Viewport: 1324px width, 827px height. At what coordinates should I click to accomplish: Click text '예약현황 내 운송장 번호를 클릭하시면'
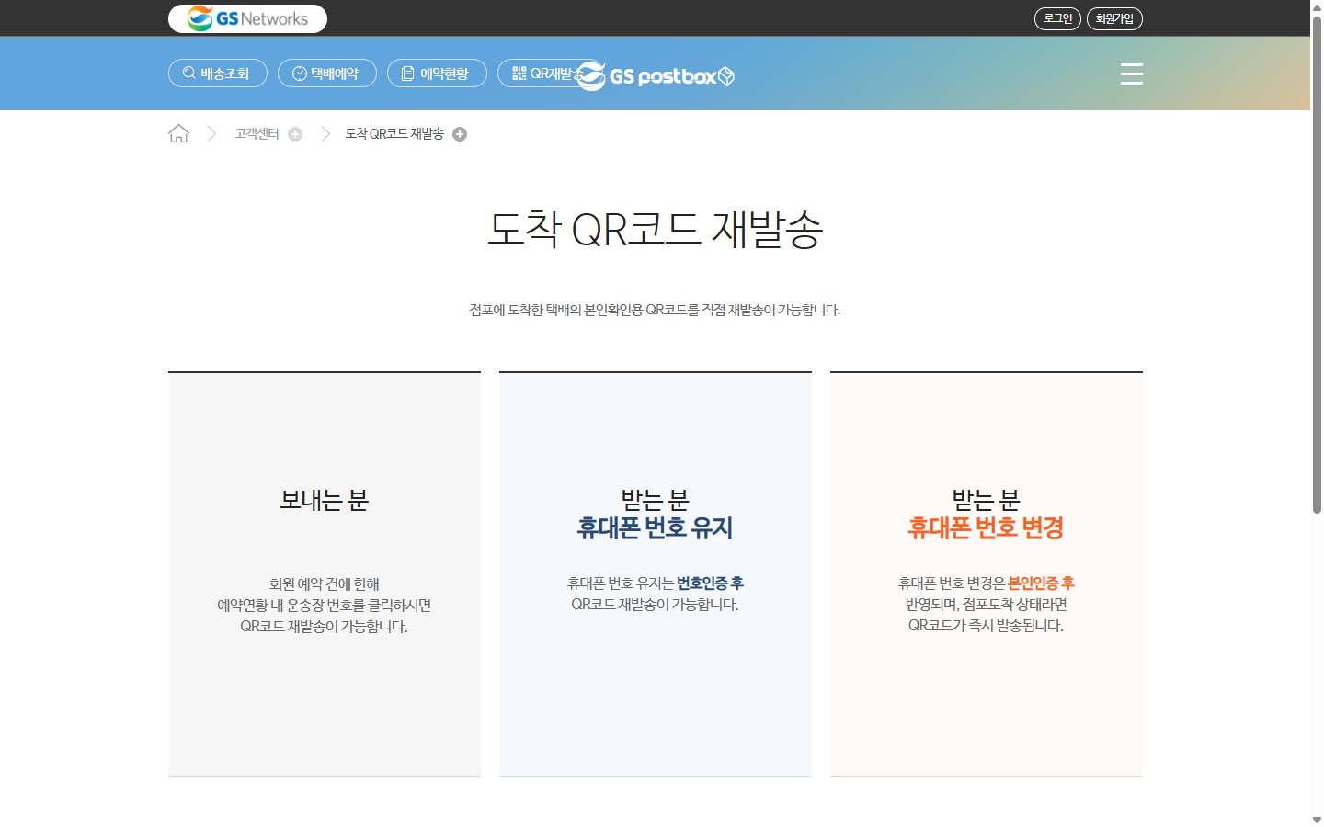coord(325,606)
